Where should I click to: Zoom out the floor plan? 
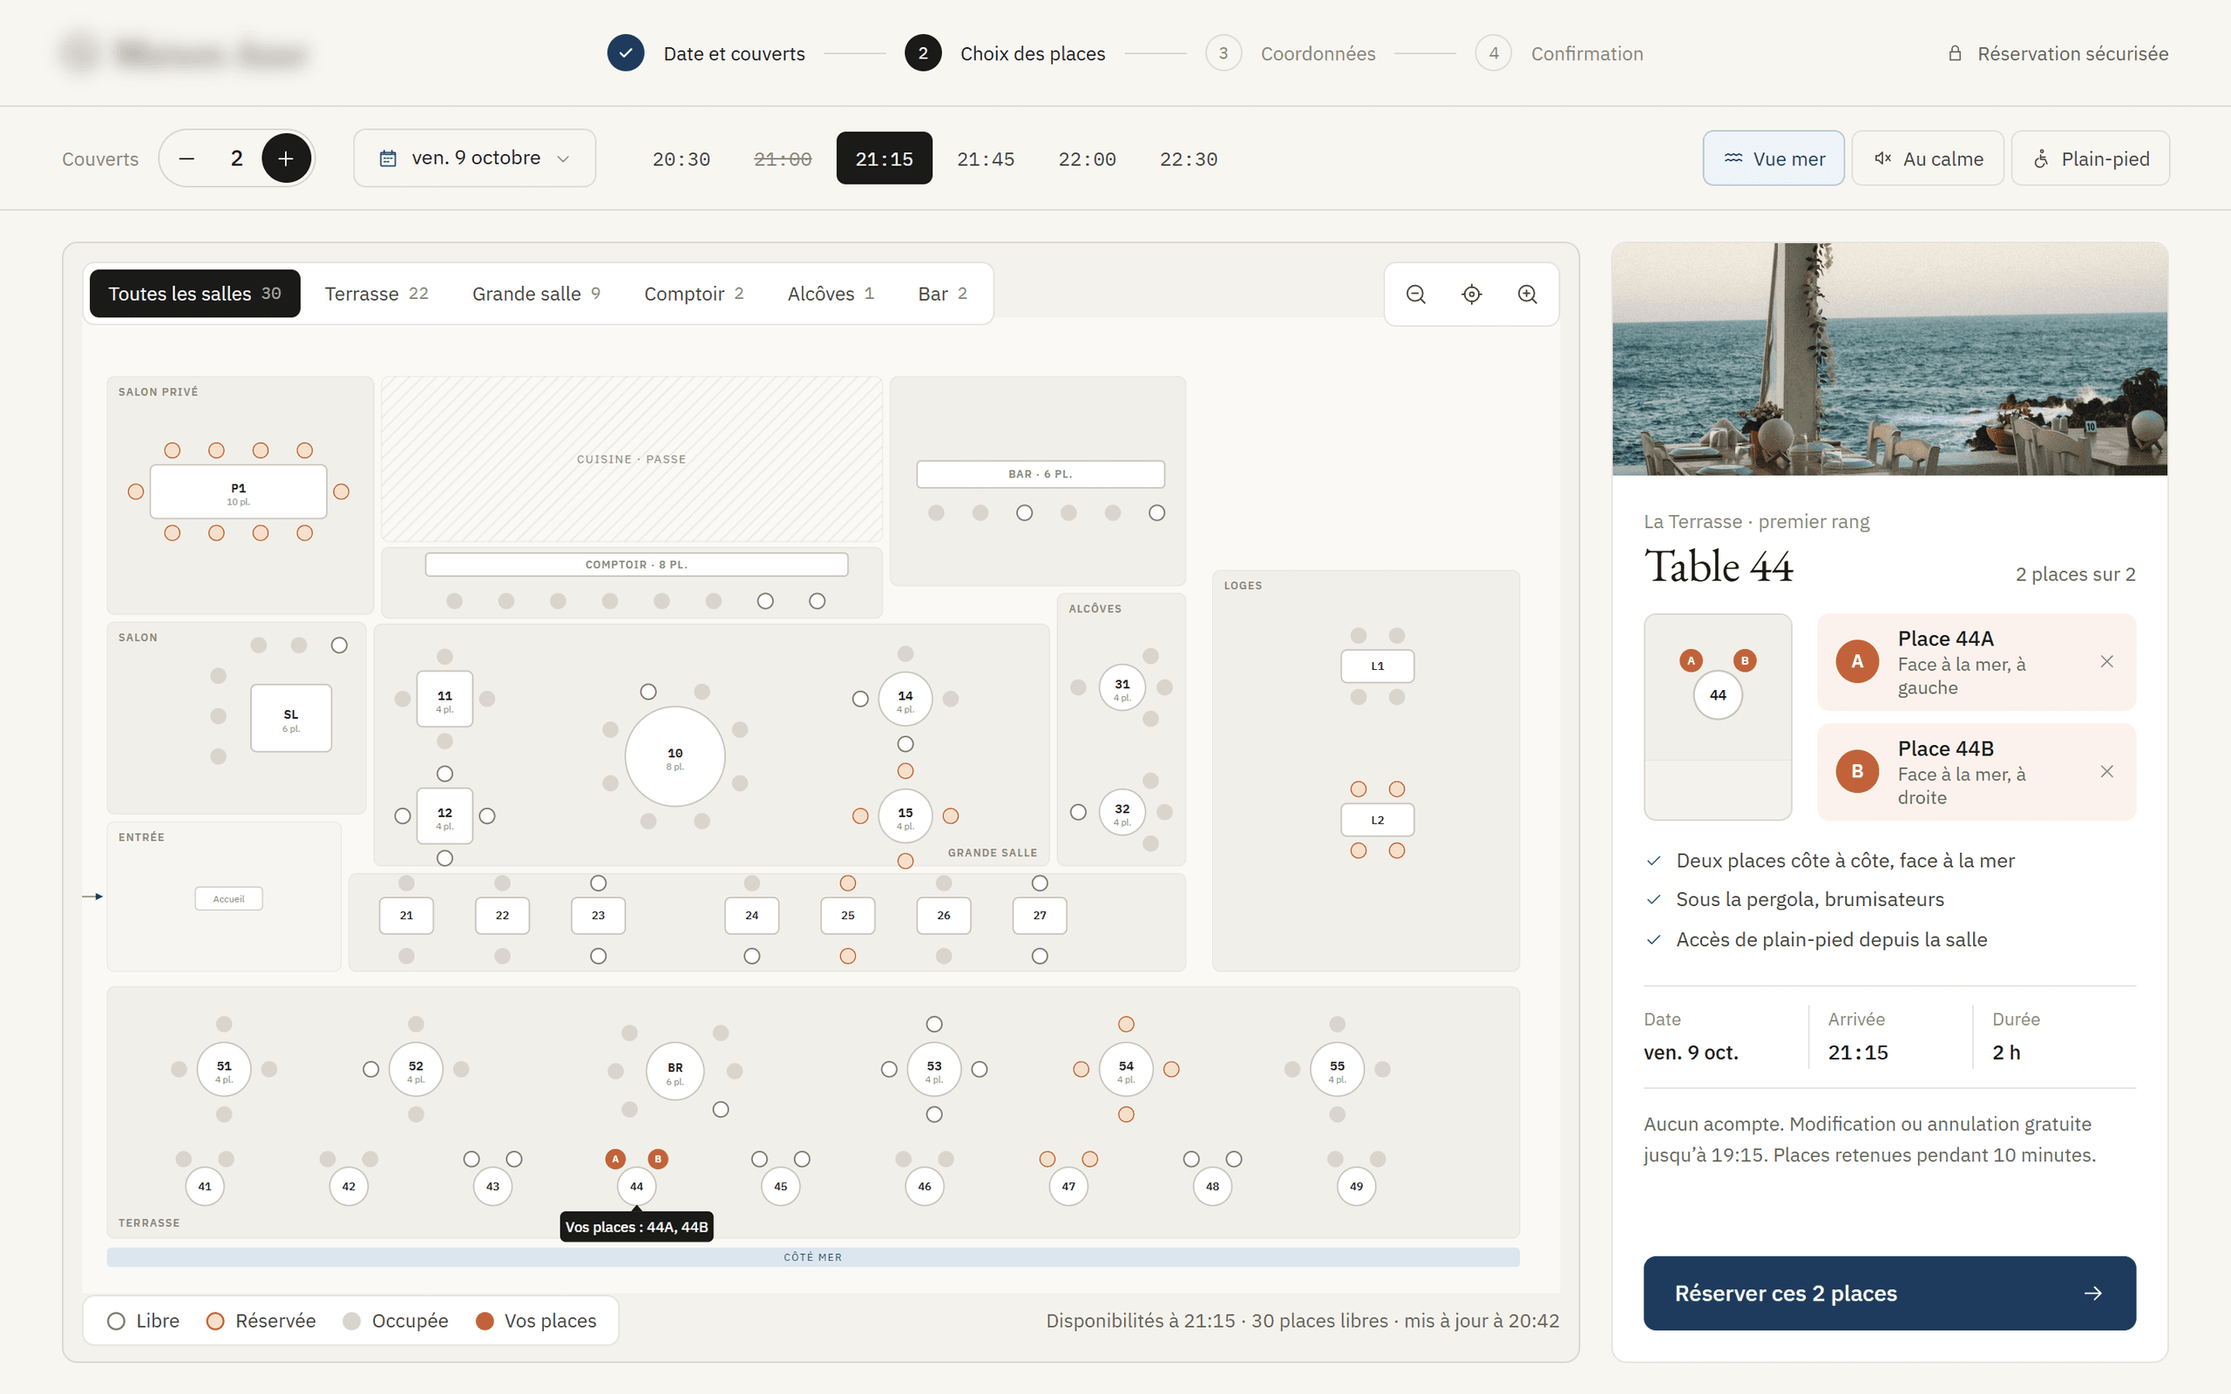click(x=1416, y=294)
